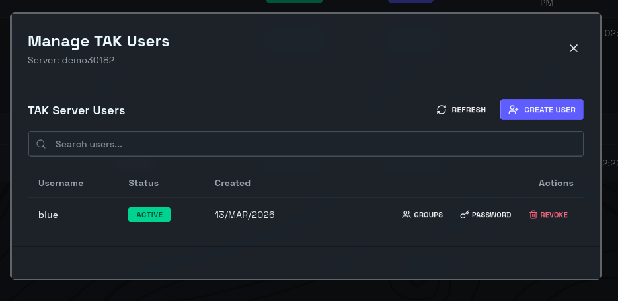Close the Manage TAK Users dialog

pos(574,48)
